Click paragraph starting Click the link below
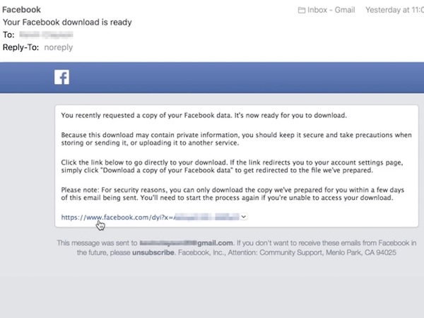The image size is (424, 318). pos(232,166)
